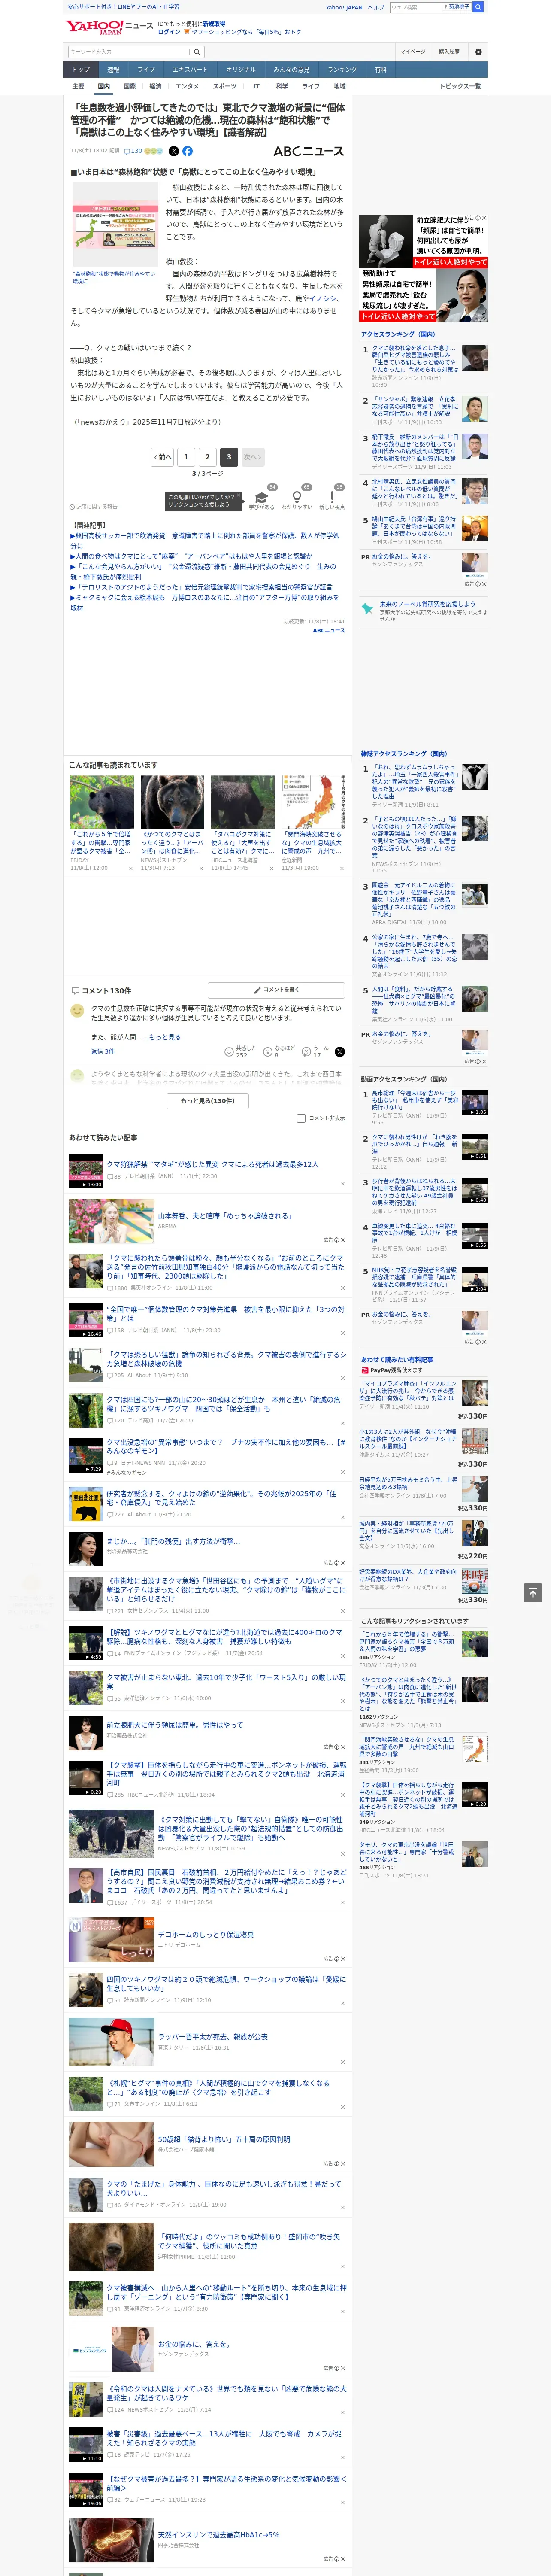This screenshot has height=2576, width=551.
Task: Click the blue web search magnifier button
Action: (478, 7)
